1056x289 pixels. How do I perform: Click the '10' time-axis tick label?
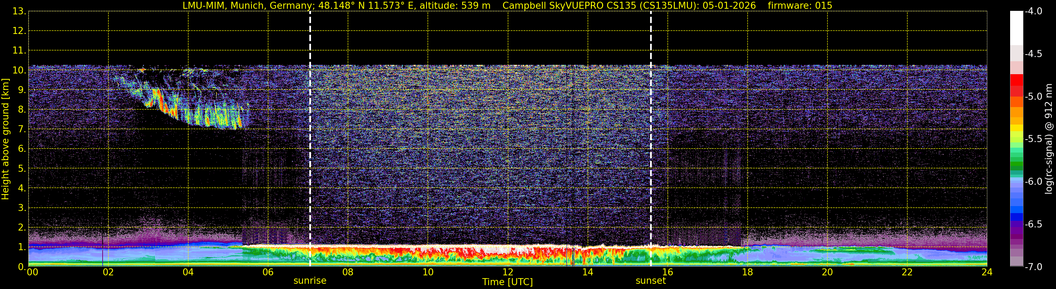click(x=428, y=272)
